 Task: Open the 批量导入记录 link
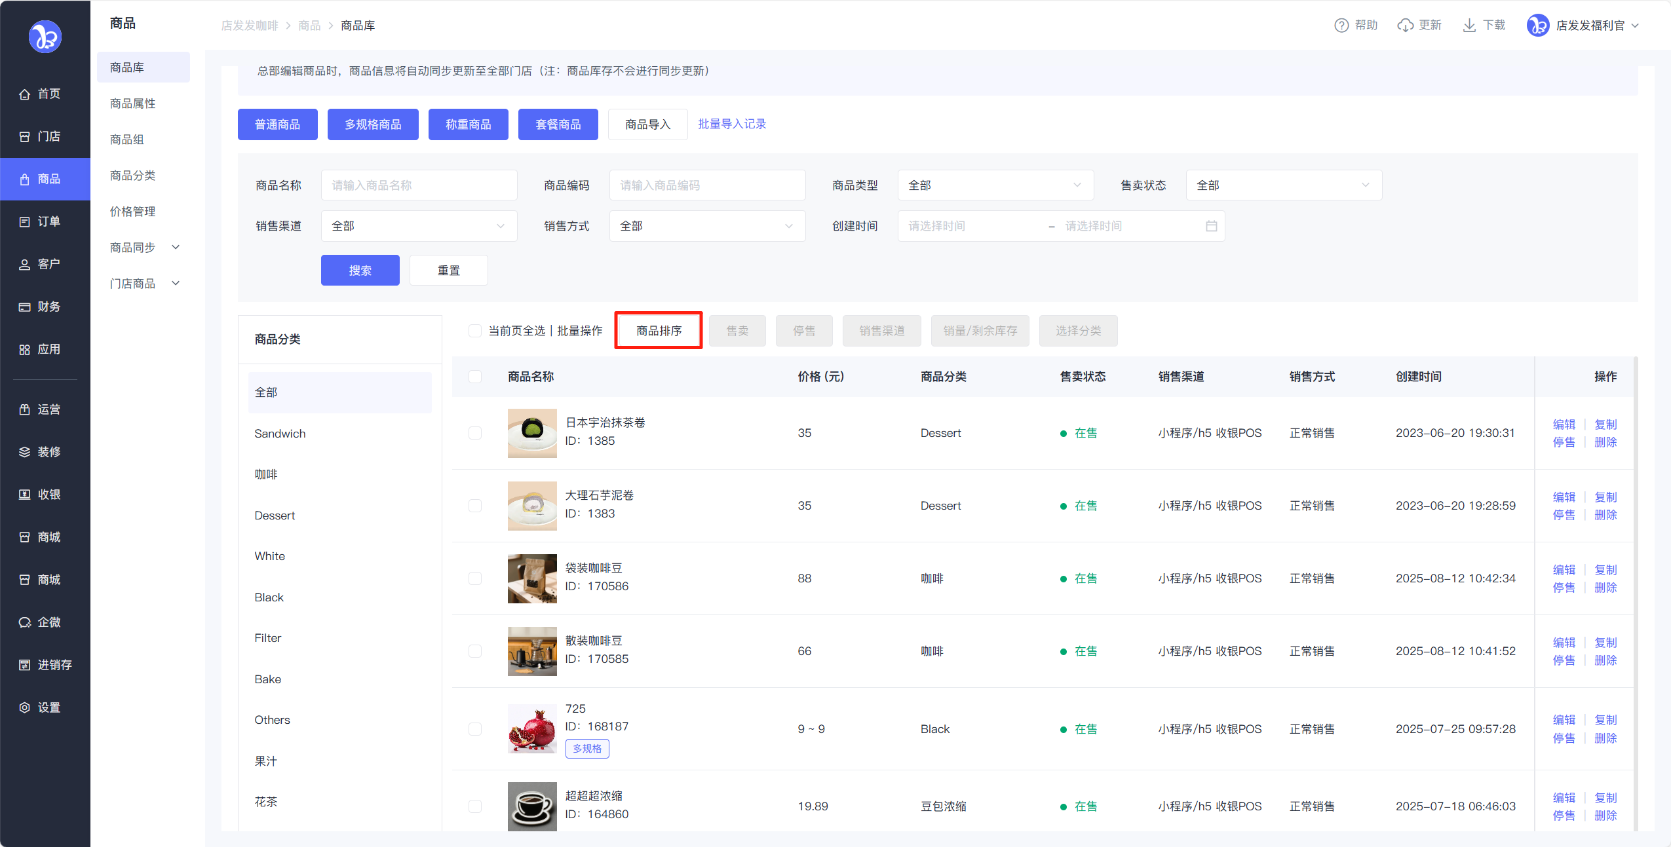point(732,124)
